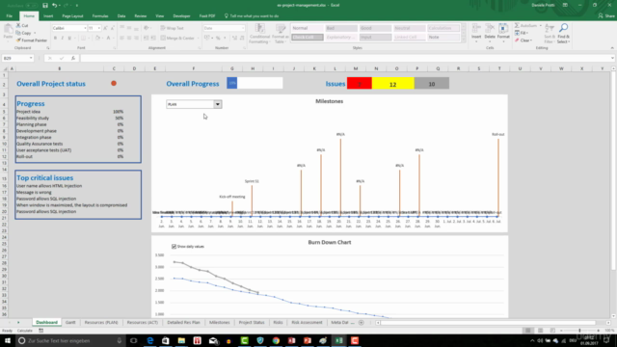Click the taskbar search box

tap(70, 340)
